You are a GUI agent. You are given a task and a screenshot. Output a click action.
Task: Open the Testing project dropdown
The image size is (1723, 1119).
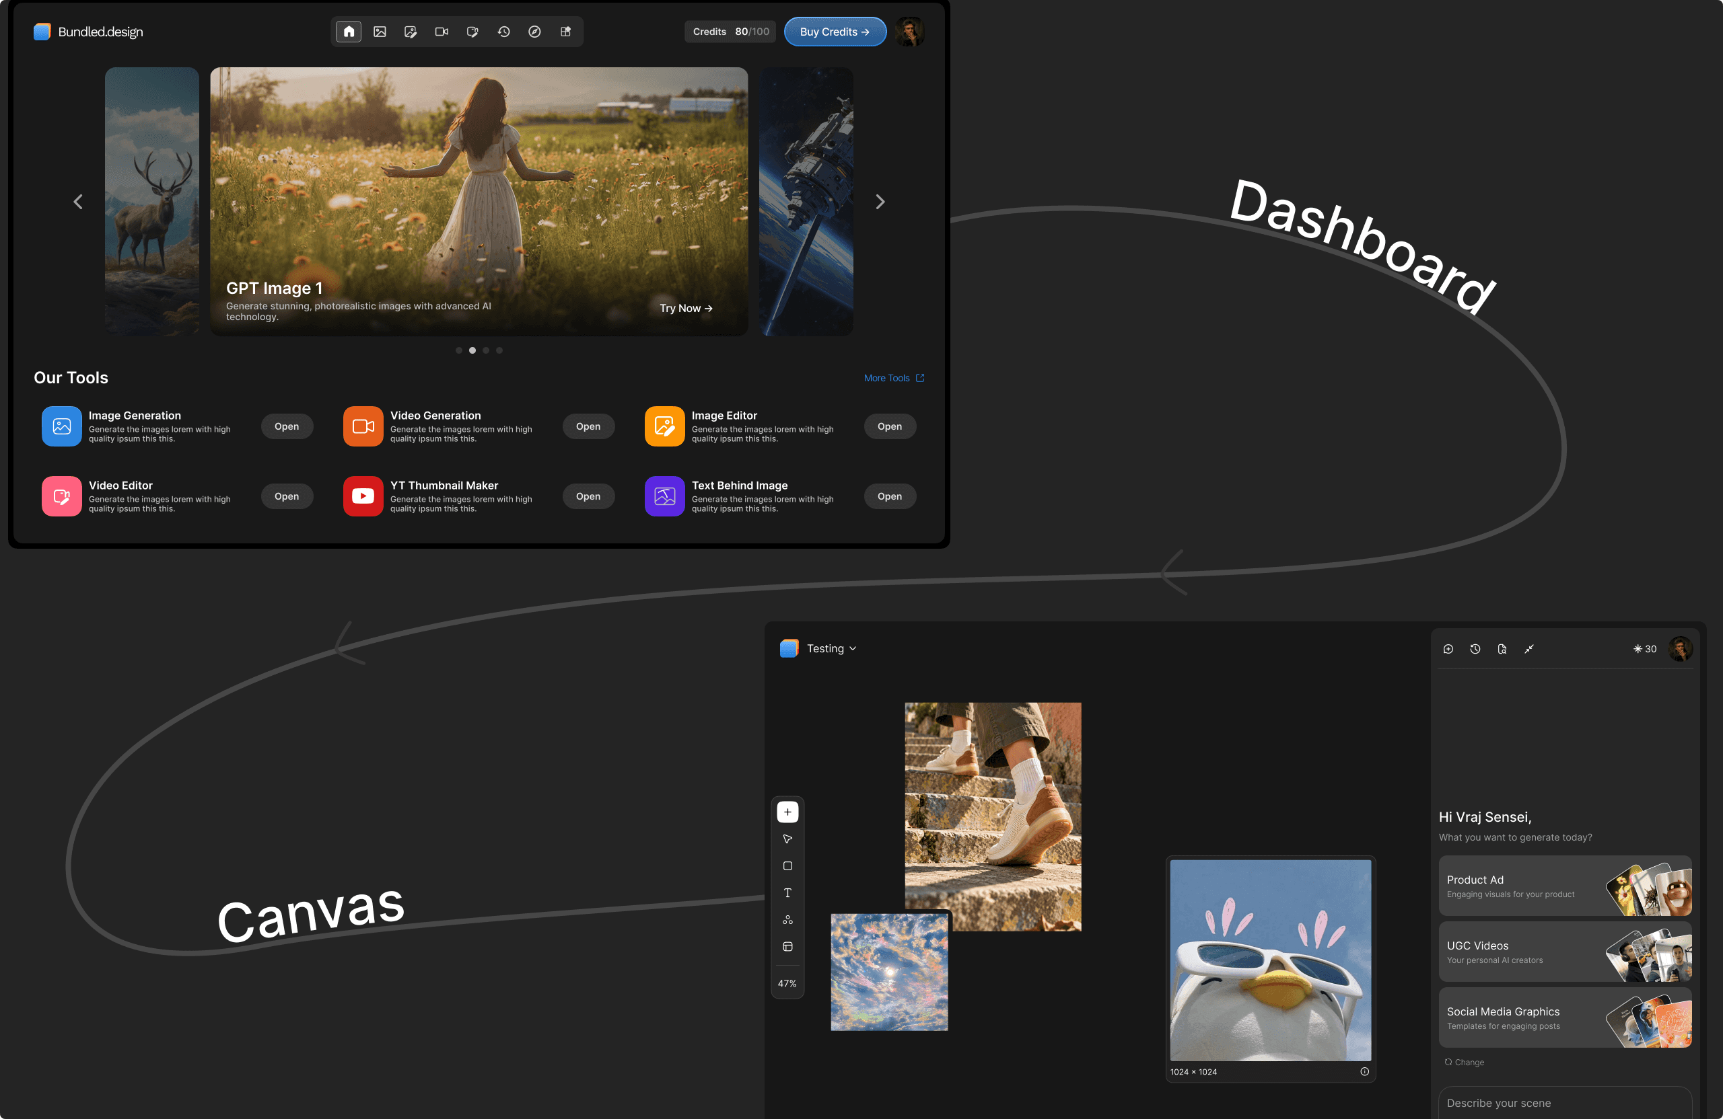[831, 648]
